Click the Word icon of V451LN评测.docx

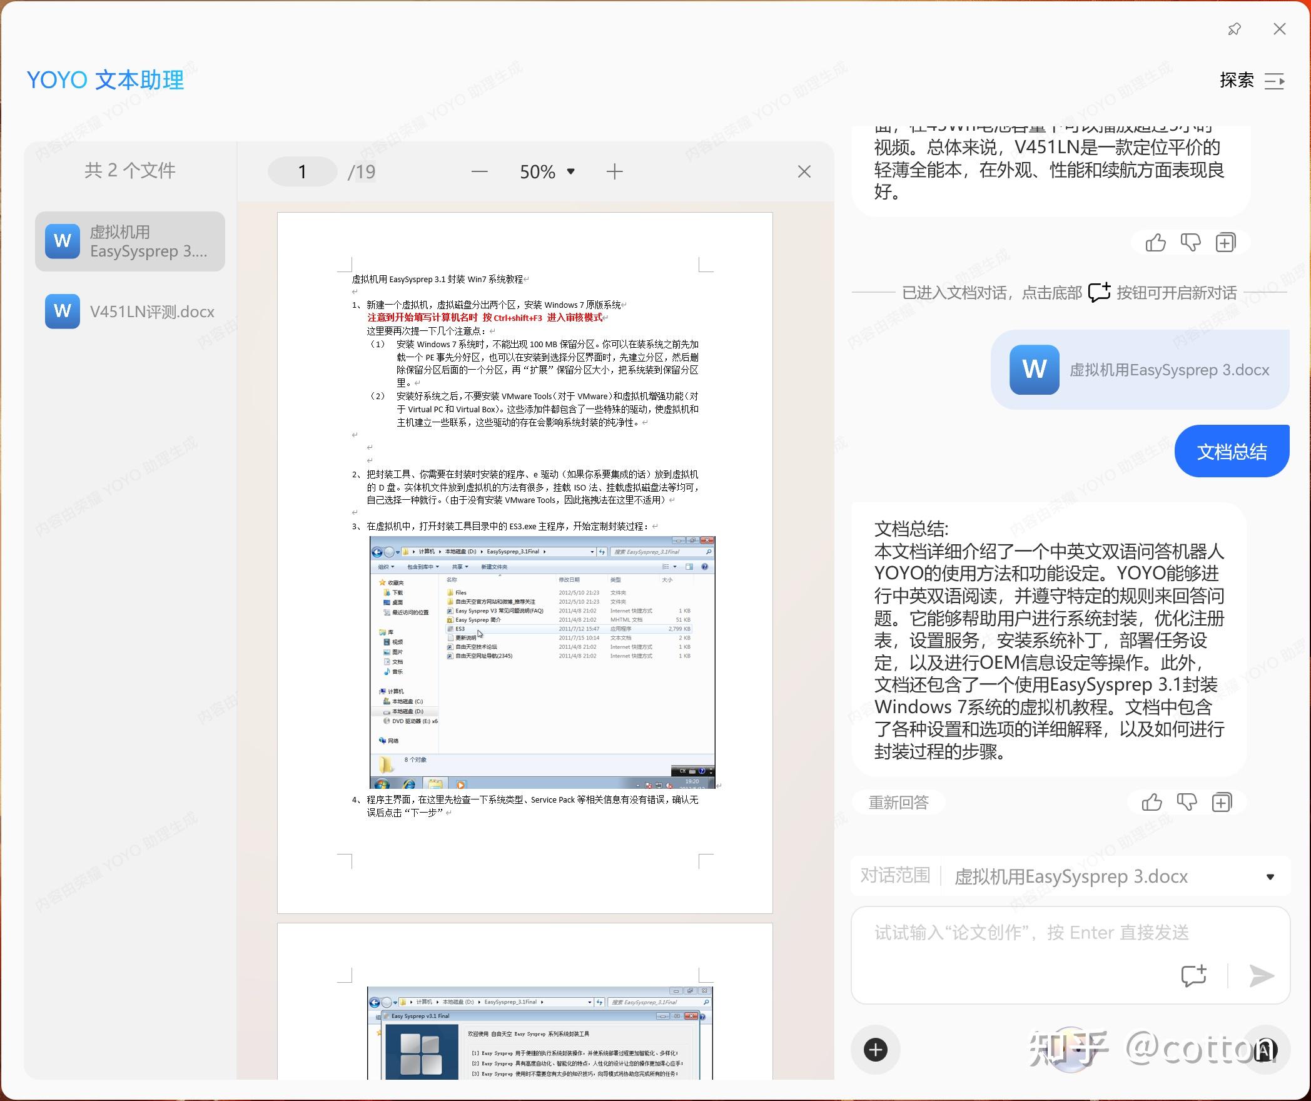[x=63, y=312]
